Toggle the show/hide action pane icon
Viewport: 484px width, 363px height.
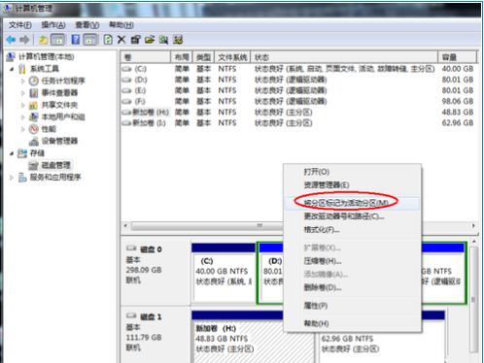point(90,40)
